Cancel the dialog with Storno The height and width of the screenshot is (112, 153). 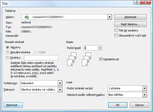[x=139, y=105]
